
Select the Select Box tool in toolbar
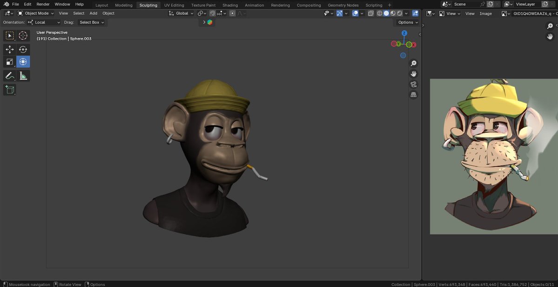[10, 35]
